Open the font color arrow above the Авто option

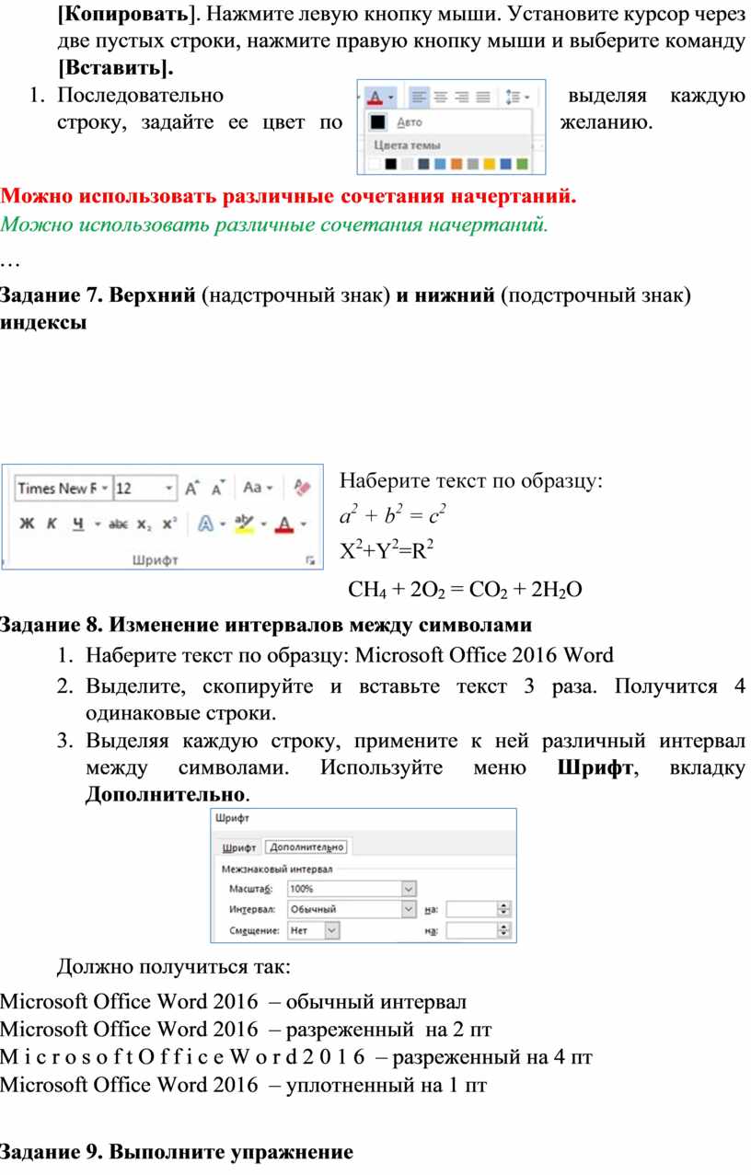click(391, 97)
